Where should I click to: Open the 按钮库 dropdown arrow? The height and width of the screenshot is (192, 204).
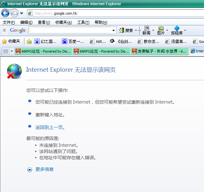[x=185, y=30]
